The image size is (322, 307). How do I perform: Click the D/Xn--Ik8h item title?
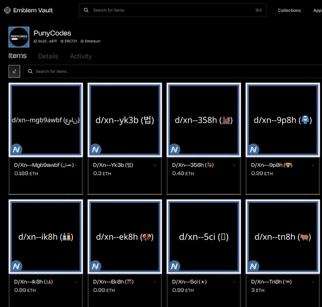click(34, 281)
